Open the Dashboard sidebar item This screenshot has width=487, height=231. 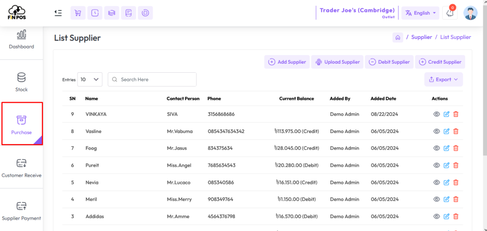21,39
